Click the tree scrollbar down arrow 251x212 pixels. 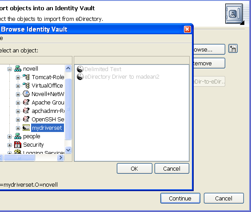point(68,150)
